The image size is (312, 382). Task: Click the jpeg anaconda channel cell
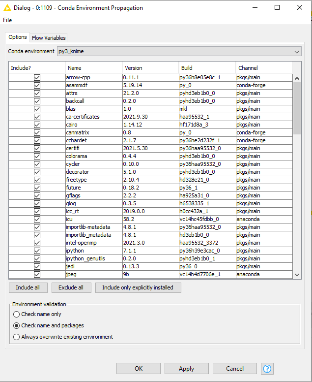(264, 274)
